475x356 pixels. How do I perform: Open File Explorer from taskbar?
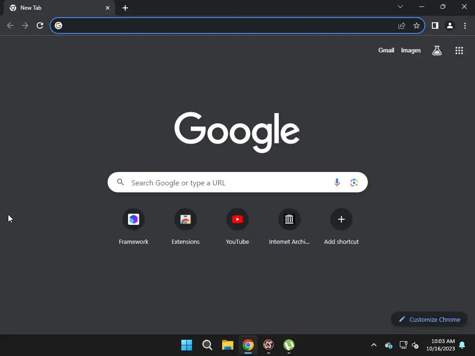(227, 345)
